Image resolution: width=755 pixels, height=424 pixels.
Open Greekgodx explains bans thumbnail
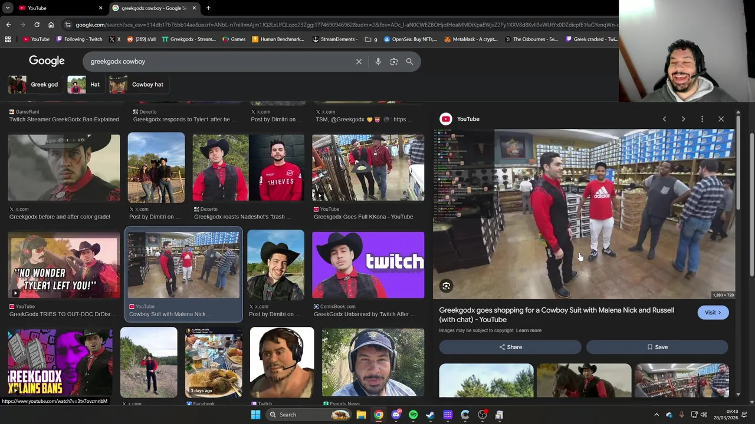(60, 362)
